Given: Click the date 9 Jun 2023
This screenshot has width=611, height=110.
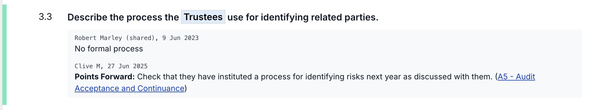Looking at the screenshot, I should point(180,38).
